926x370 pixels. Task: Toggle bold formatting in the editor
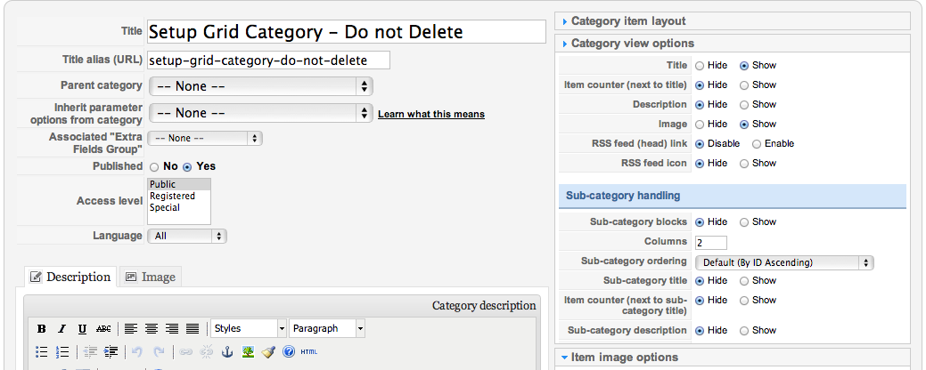click(41, 329)
